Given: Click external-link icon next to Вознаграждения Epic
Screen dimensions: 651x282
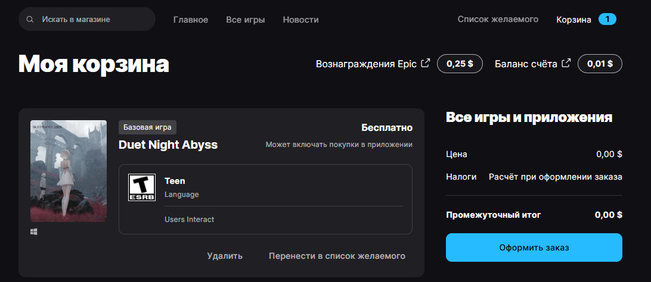Looking at the screenshot, I should (x=425, y=63).
